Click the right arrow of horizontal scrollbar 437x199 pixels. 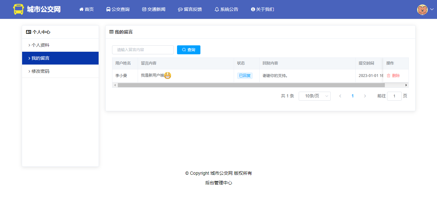click(x=406, y=85)
